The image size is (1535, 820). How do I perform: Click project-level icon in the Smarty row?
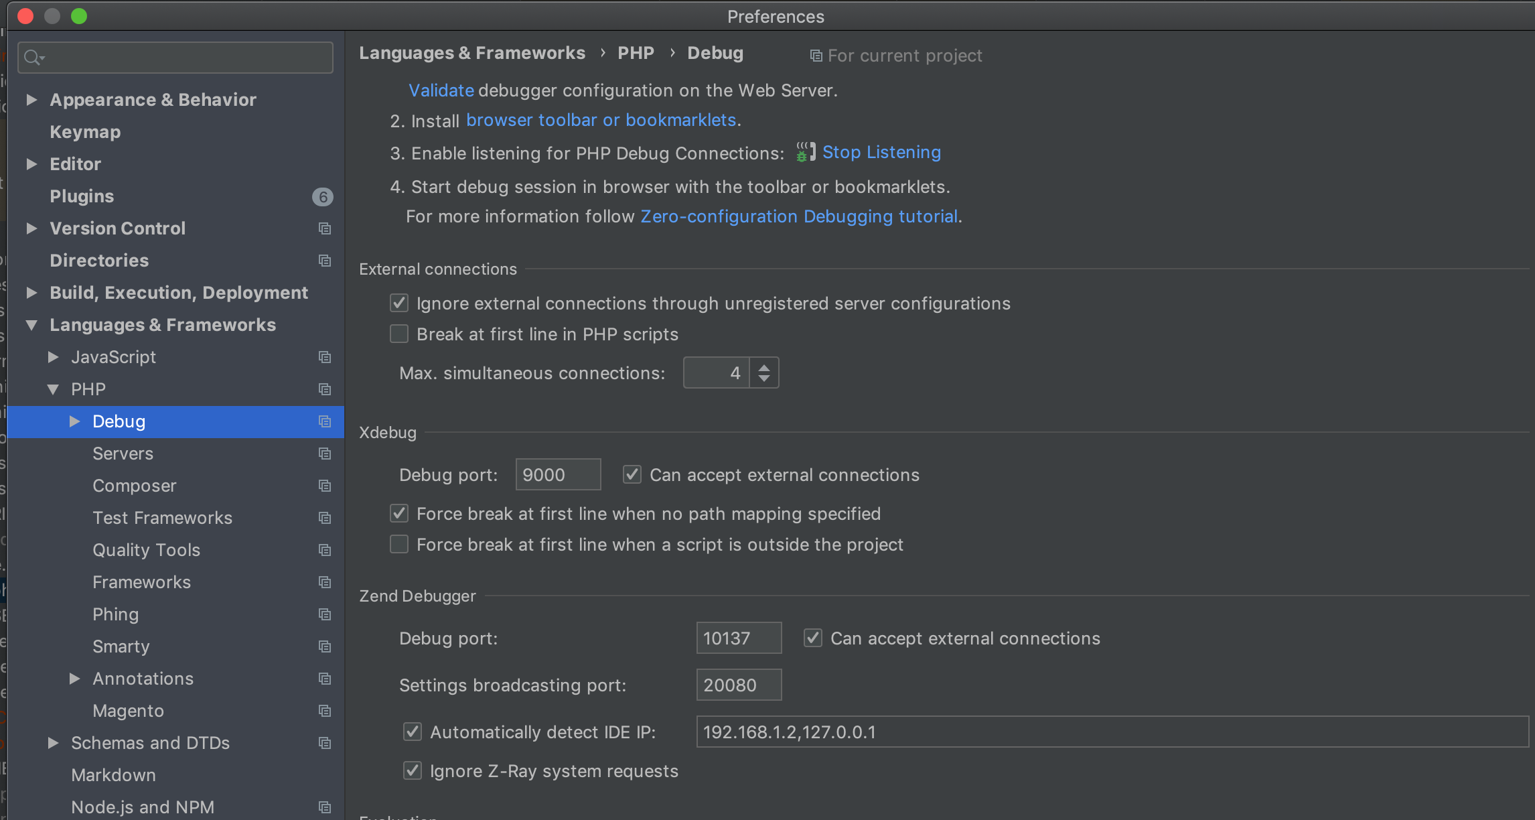click(x=325, y=646)
